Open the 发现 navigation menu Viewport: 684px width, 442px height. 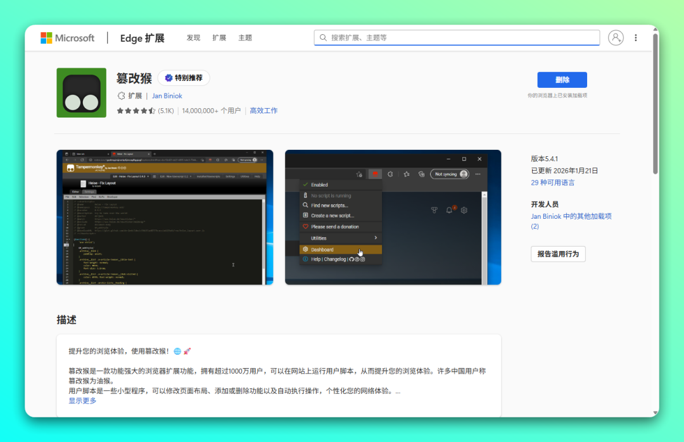193,37
